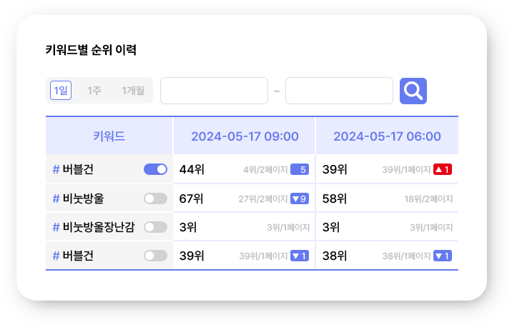Image resolution: width=512 pixels, height=327 pixels.
Task: Click the down-1 badge beside 39위/1페이지
Action: (300, 256)
